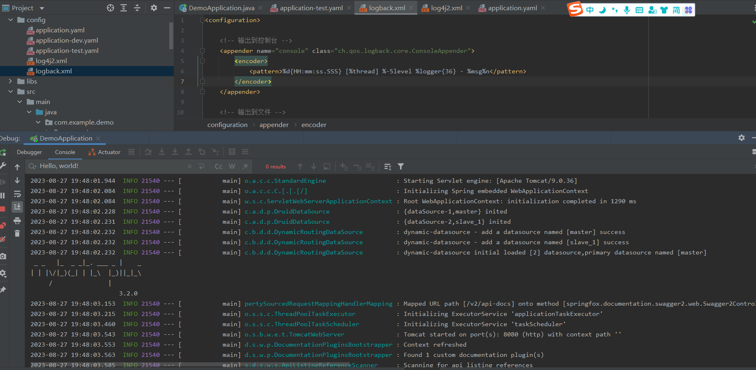
Task: Toggle soft-wrap in the console
Action: [17, 194]
